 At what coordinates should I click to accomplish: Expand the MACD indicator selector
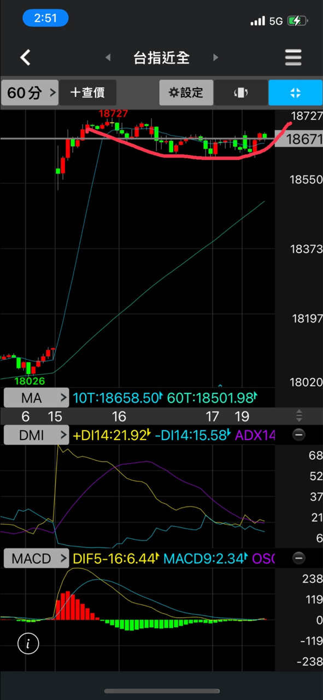point(36,558)
